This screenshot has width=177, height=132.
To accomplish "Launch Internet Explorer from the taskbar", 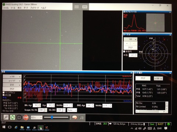I will click(16, 128).
